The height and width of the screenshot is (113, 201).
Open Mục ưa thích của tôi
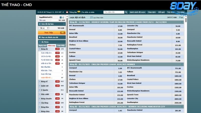coord(52,37)
